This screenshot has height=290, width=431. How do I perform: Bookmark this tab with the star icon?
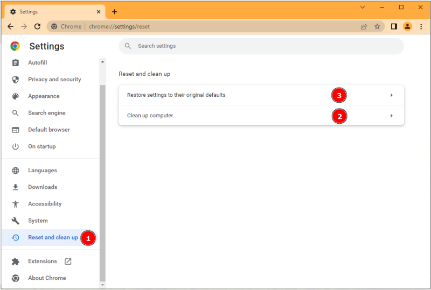377,27
